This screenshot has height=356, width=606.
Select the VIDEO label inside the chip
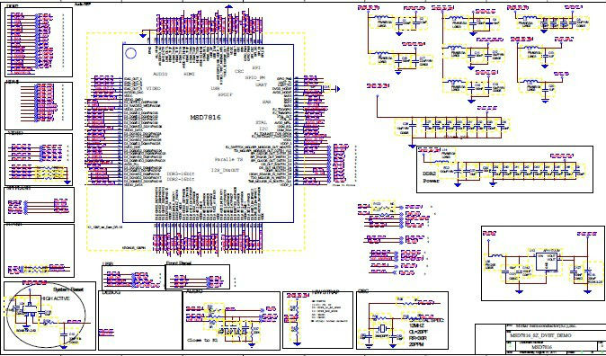tap(154, 88)
